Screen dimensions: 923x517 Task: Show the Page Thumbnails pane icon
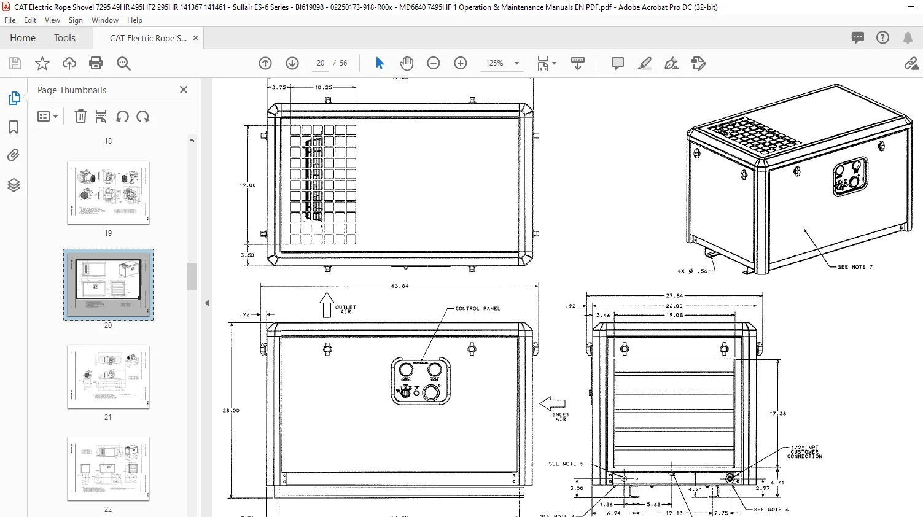(14, 98)
